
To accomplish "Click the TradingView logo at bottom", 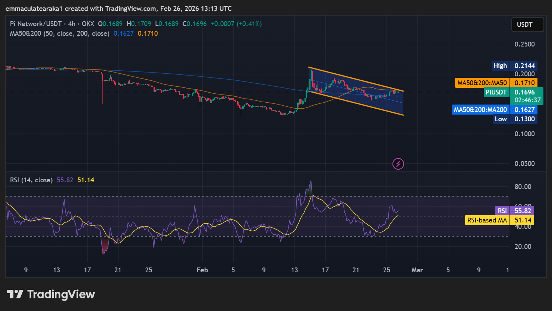I will point(51,295).
